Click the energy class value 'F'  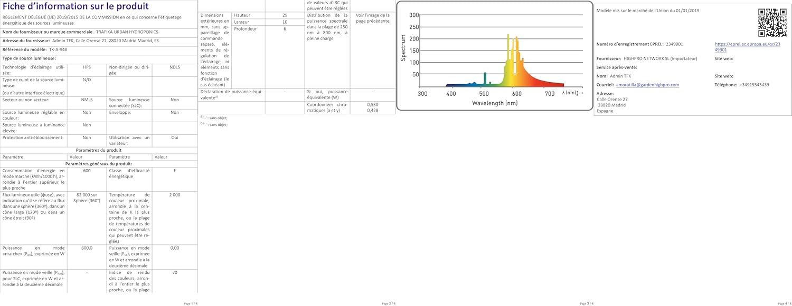(174, 171)
